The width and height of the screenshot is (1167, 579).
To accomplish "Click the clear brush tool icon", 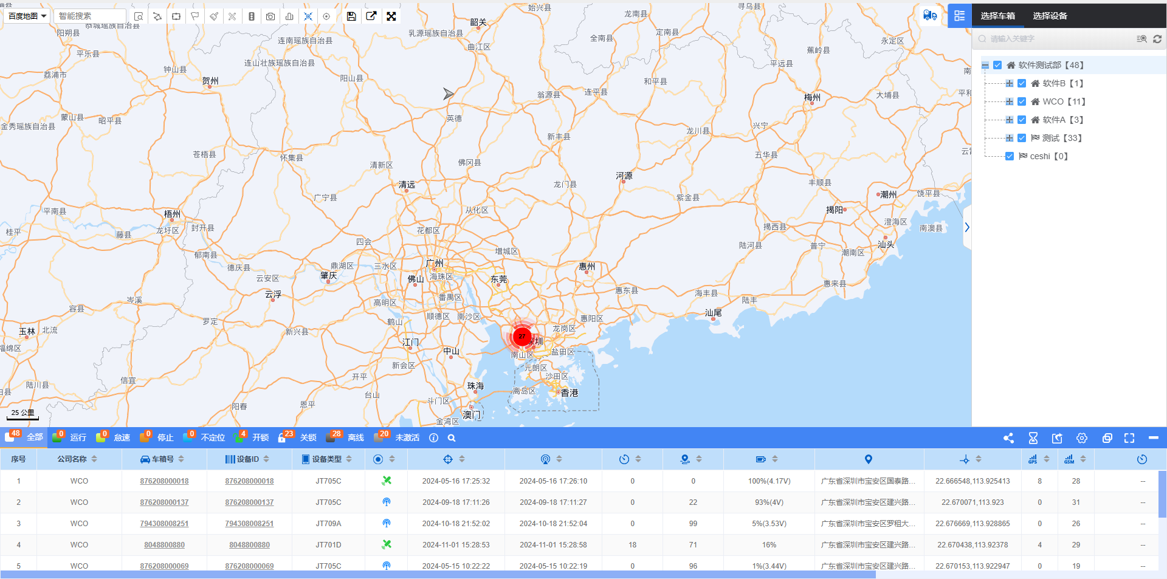I will tap(214, 16).
